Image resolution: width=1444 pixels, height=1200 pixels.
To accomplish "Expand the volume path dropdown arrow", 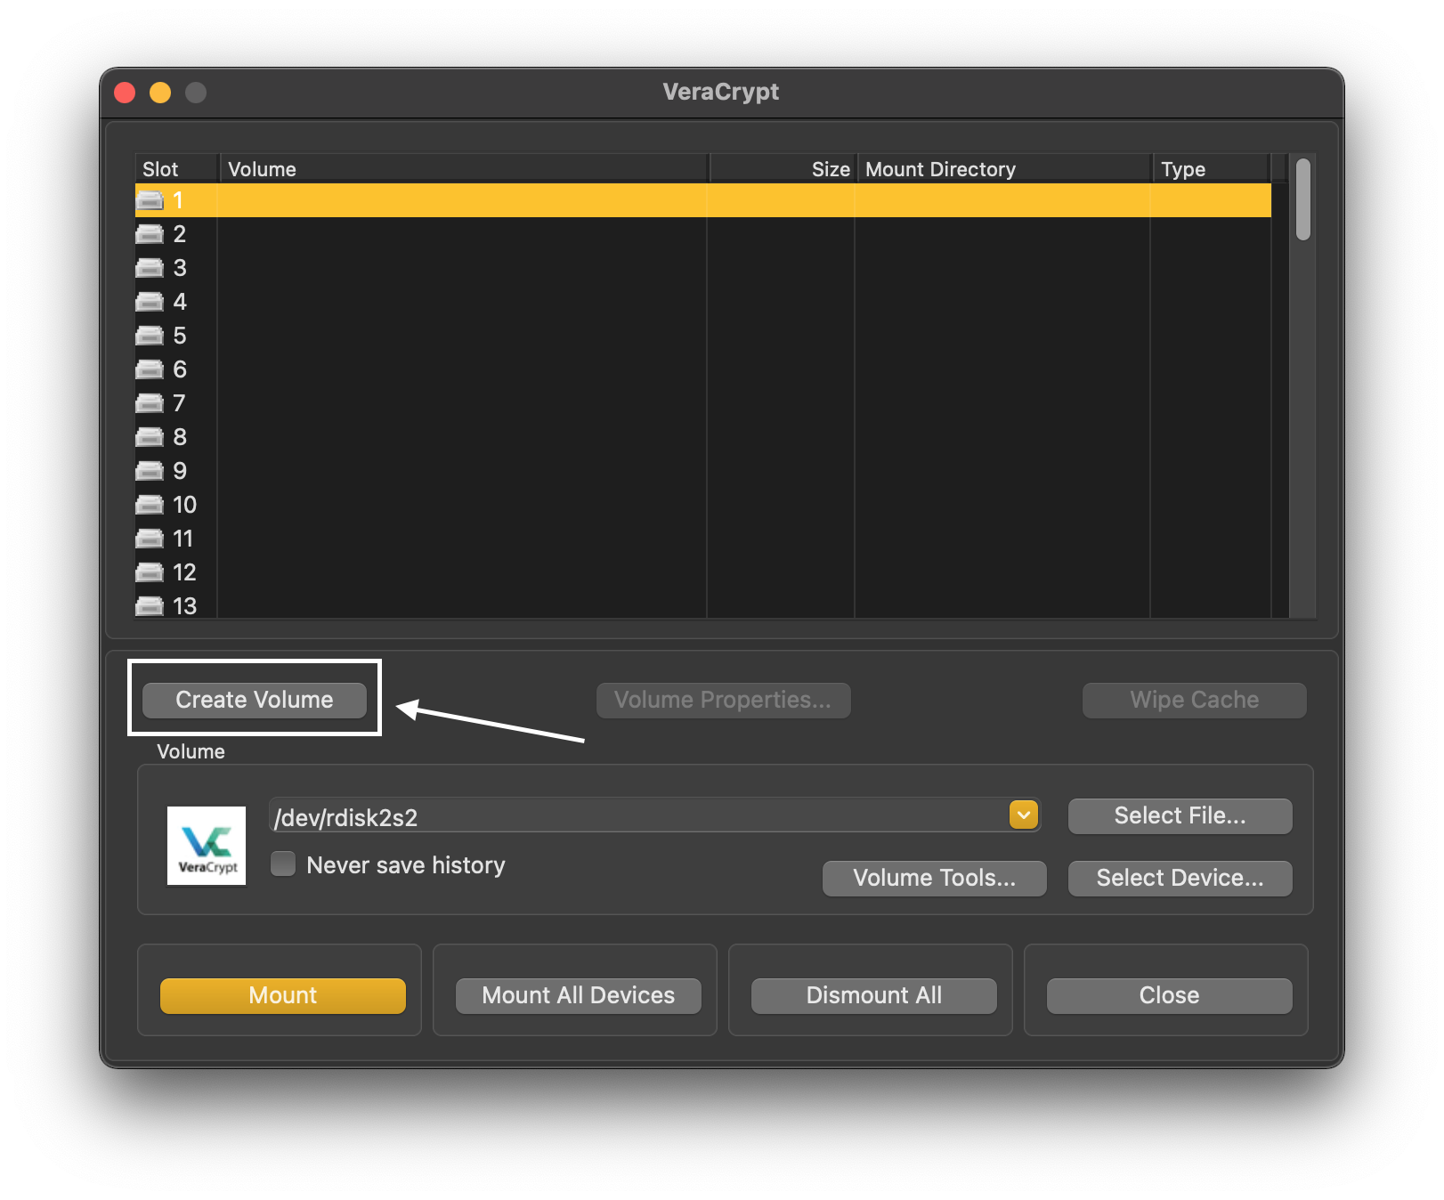I will [x=1024, y=815].
